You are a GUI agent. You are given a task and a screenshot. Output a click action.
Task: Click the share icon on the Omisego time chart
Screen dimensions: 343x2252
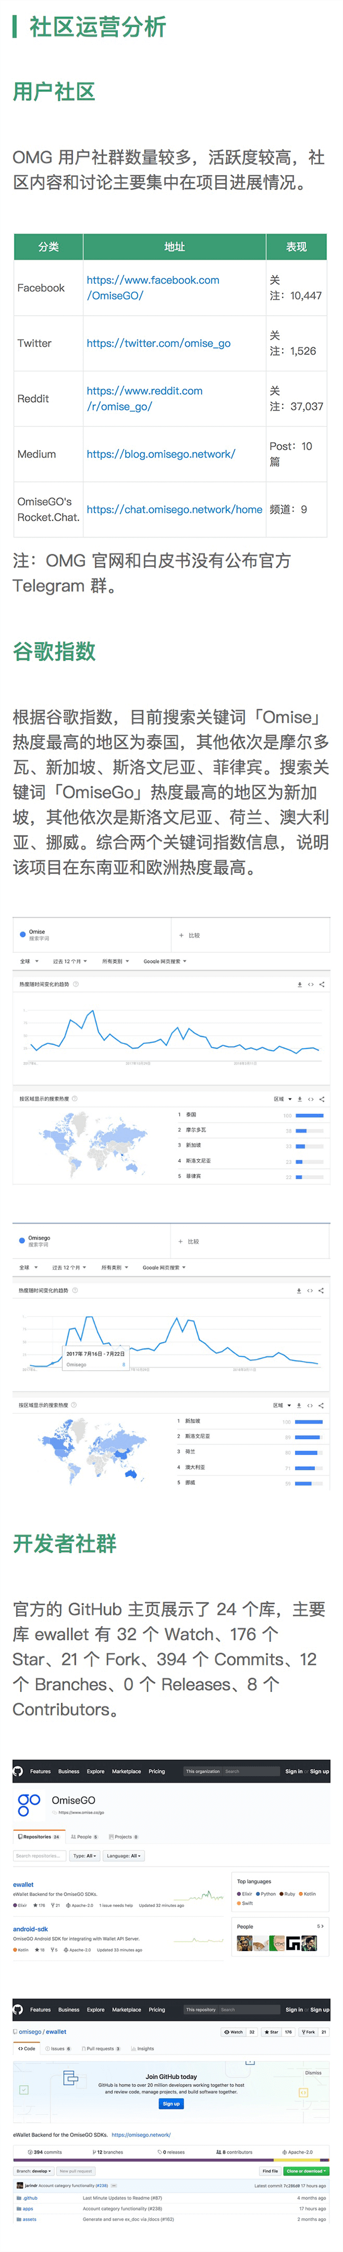tap(321, 1290)
